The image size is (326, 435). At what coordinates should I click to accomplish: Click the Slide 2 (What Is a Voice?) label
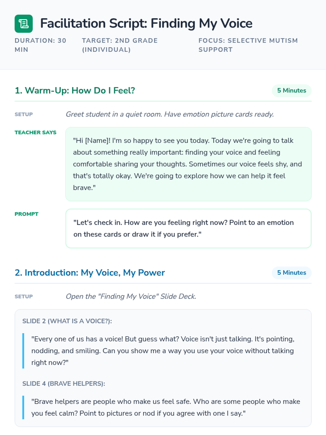tap(67, 321)
